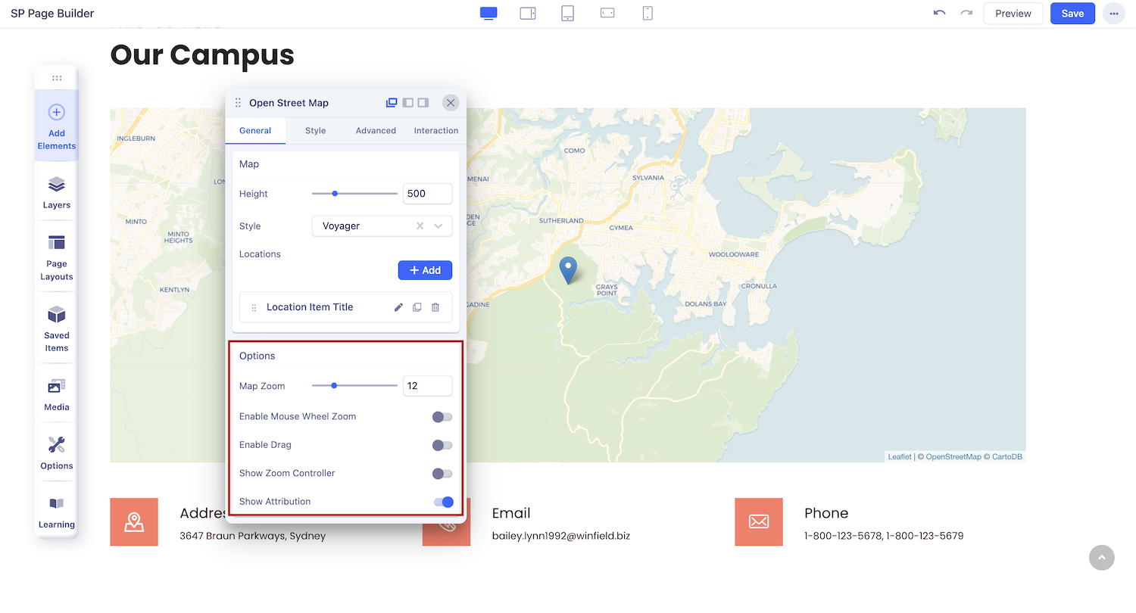Open the Advanced tab

[x=376, y=131]
